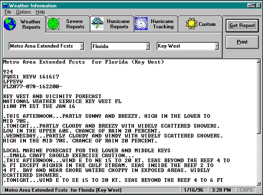Image resolution: width=263 pixels, height=195 pixels.
Task: Expand the Florida state dropdown arrow
Action: pyautogui.click(x=148, y=46)
